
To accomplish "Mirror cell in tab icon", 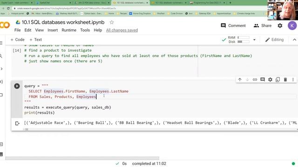I will coord(278,80).
